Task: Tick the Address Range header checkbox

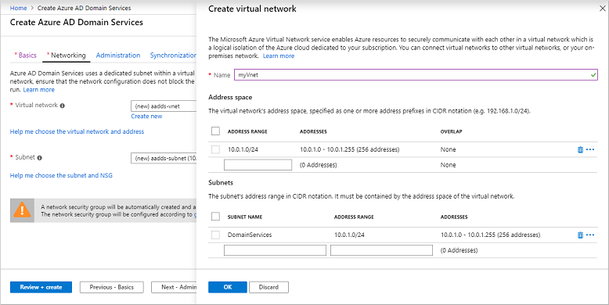Action: coord(215,131)
